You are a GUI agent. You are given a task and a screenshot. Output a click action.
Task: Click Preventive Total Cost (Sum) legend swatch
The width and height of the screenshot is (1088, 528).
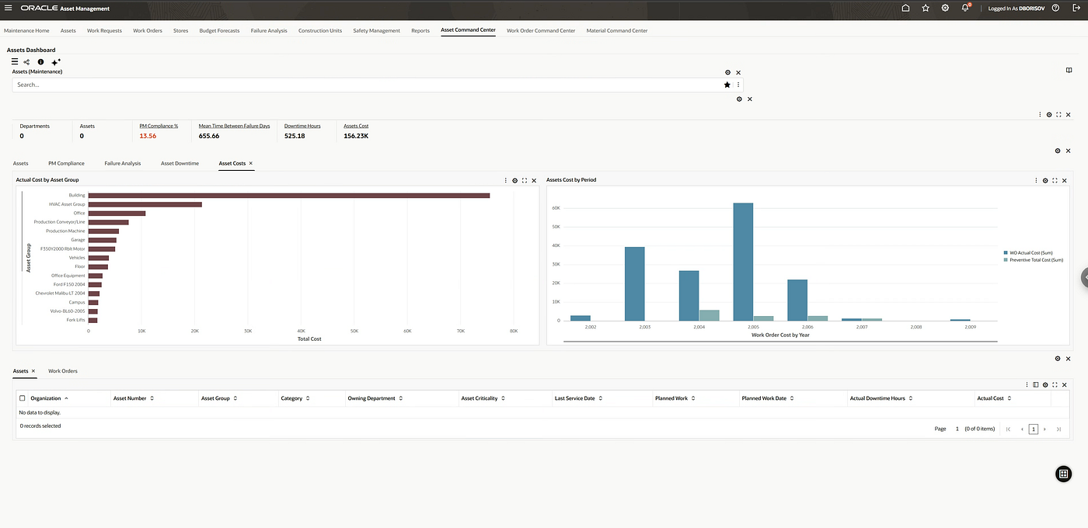(x=1006, y=260)
